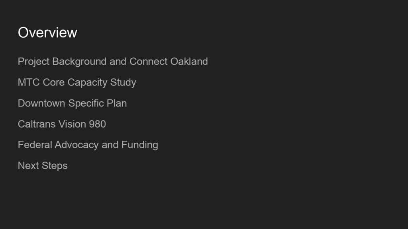Click the Caltrans Vision 980 line
The width and height of the screenshot is (408, 229).
(62, 124)
